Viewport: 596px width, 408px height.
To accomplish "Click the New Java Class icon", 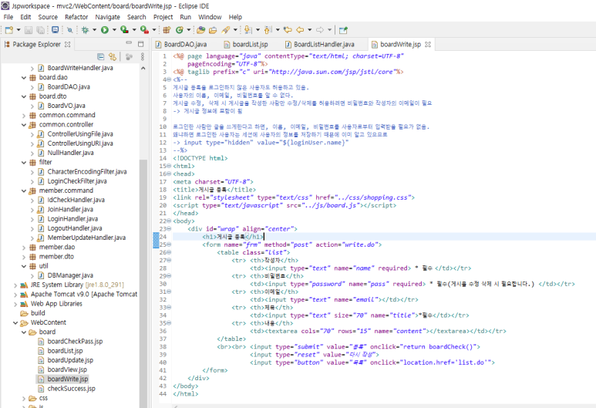I will point(180,29).
